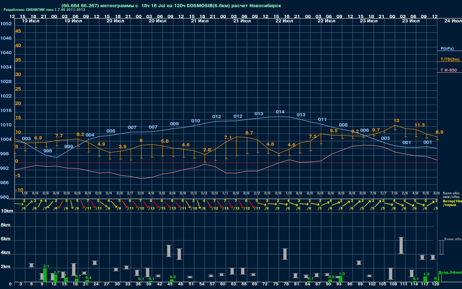Click pressure axis label 1046

click(x=6, y=38)
